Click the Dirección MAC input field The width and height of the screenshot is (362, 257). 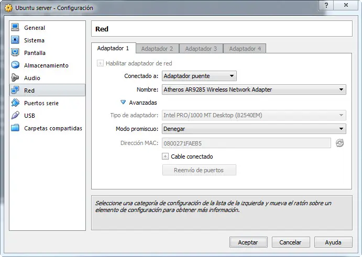pos(246,143)
